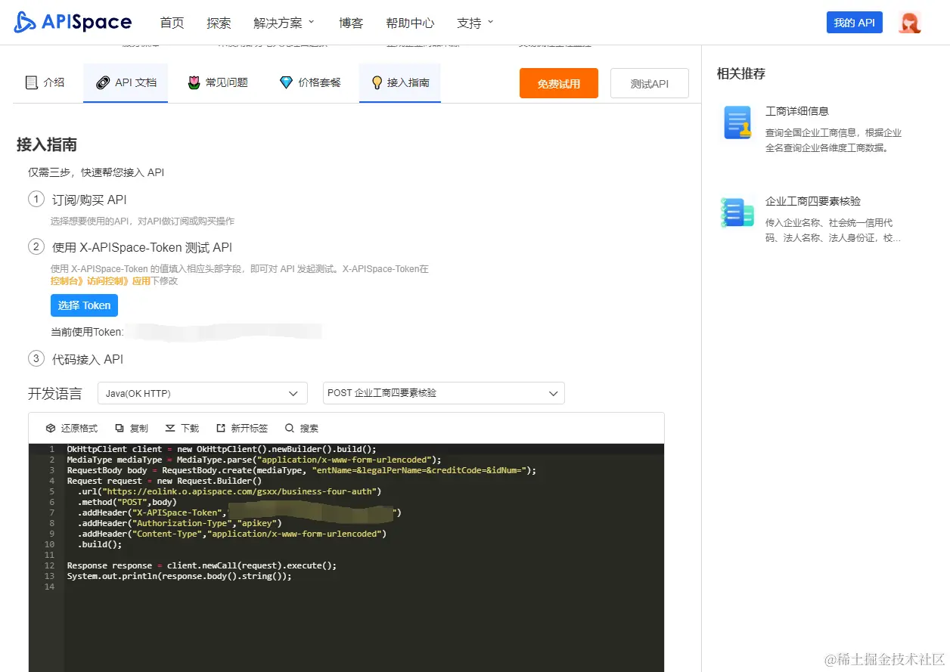Click the 搜索 magnifier icon

click(x=290, y=428)
